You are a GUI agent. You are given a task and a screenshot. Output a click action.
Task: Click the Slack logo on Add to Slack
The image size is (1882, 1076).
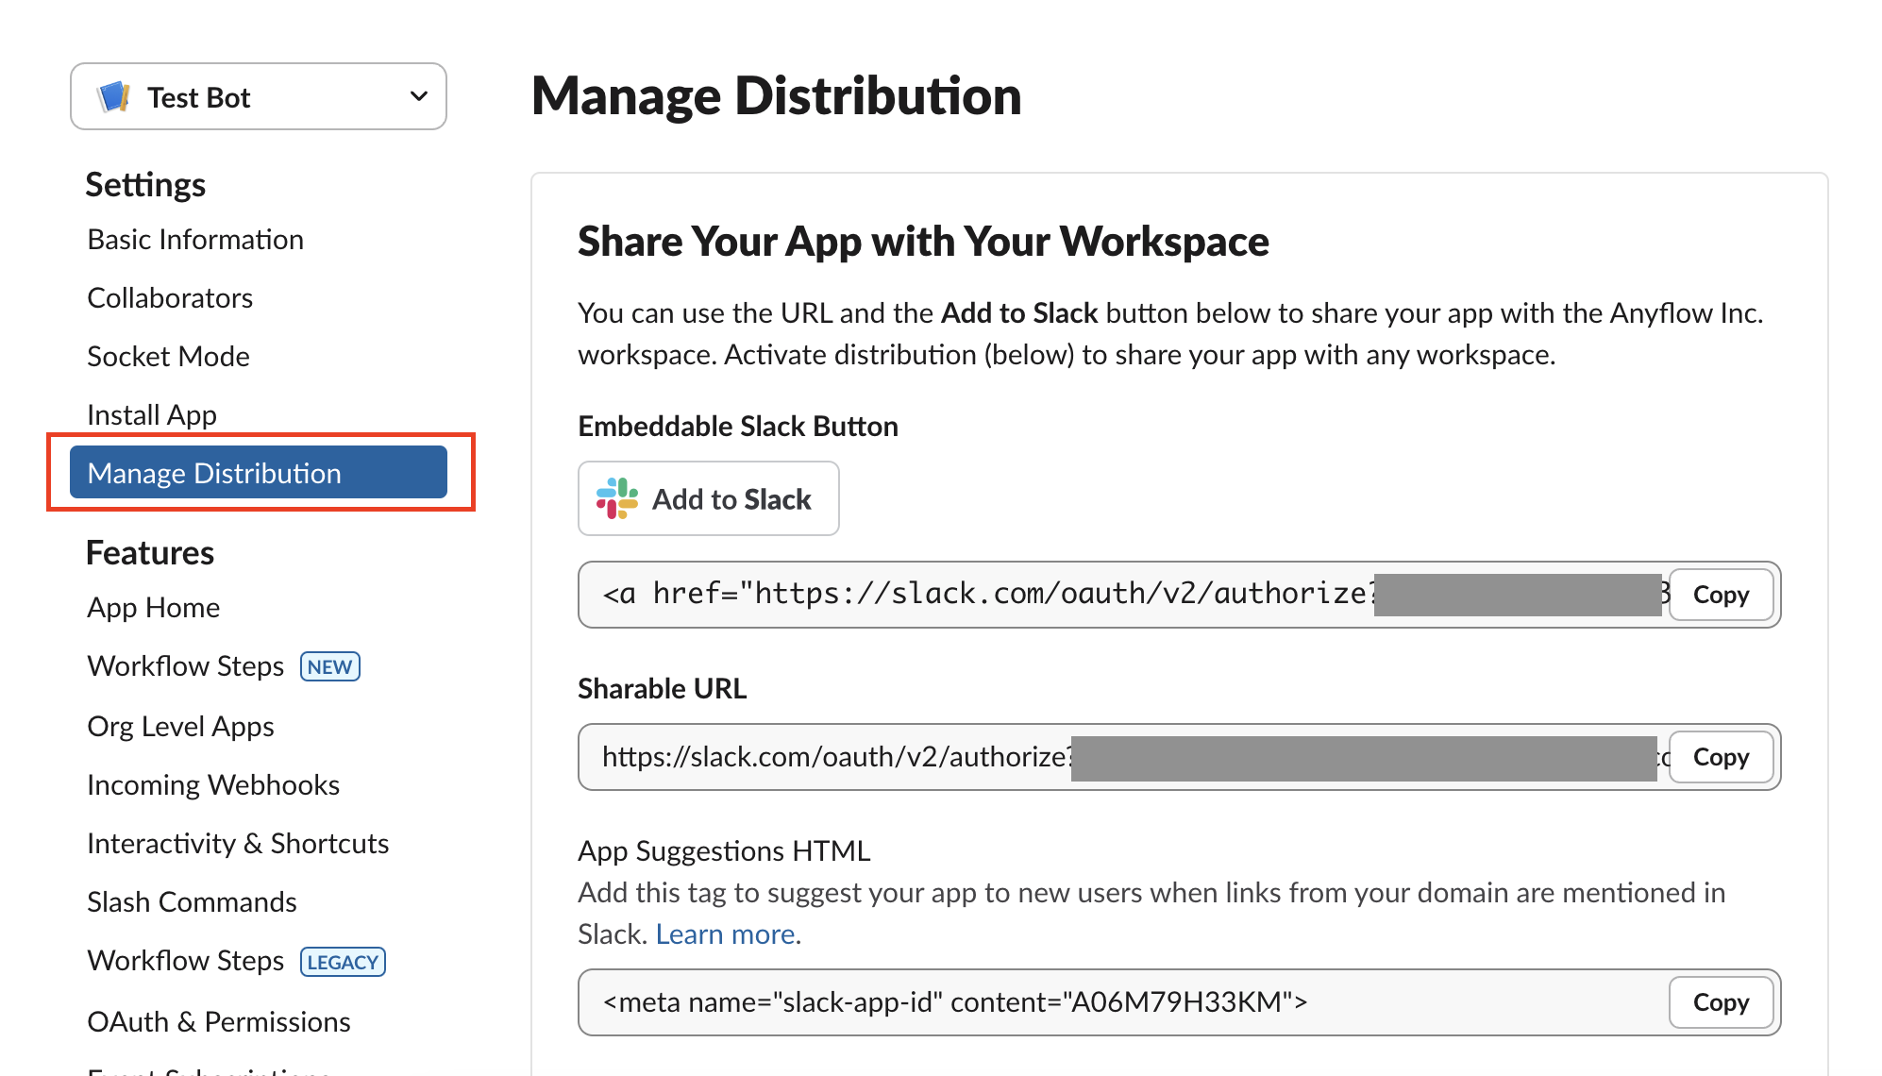617,498
